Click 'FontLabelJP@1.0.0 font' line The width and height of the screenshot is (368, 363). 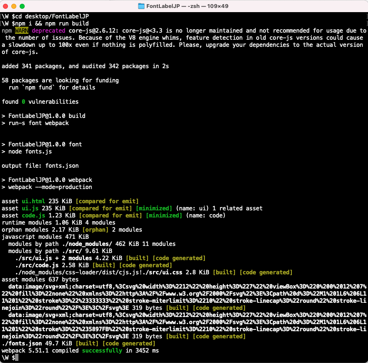coord(42,144)
